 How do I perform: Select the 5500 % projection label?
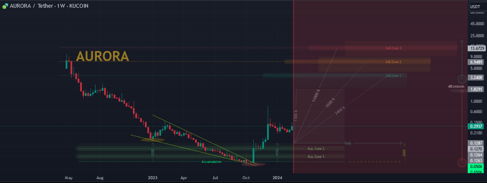tap(331, 103)
